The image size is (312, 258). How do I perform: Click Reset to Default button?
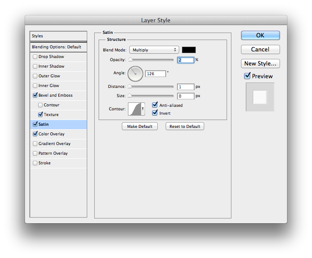click(x=185, y=126)
